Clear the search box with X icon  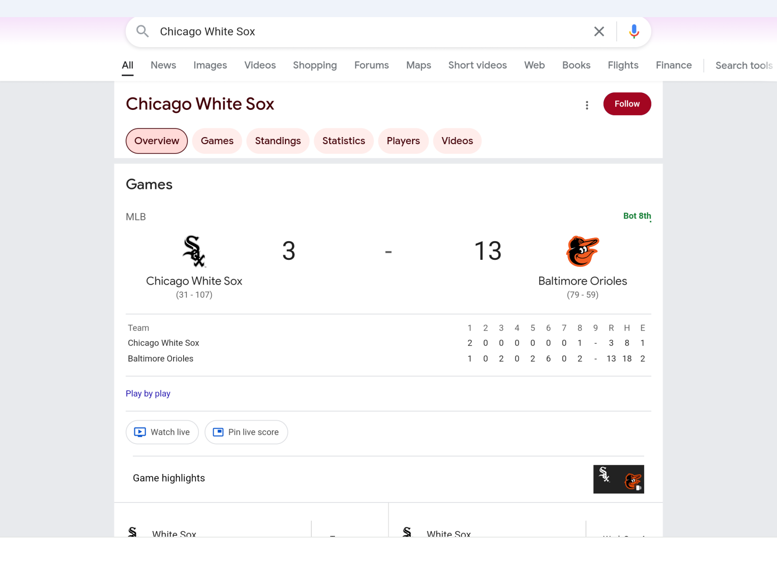(x=599, y=31)
